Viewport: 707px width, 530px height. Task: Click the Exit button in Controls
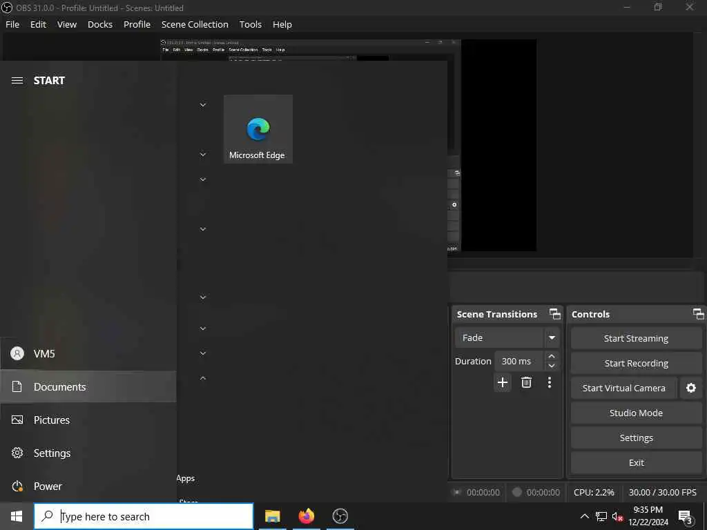click(636, 462)
